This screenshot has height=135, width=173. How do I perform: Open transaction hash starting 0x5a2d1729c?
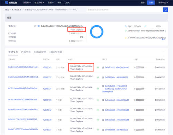(24, 119)
